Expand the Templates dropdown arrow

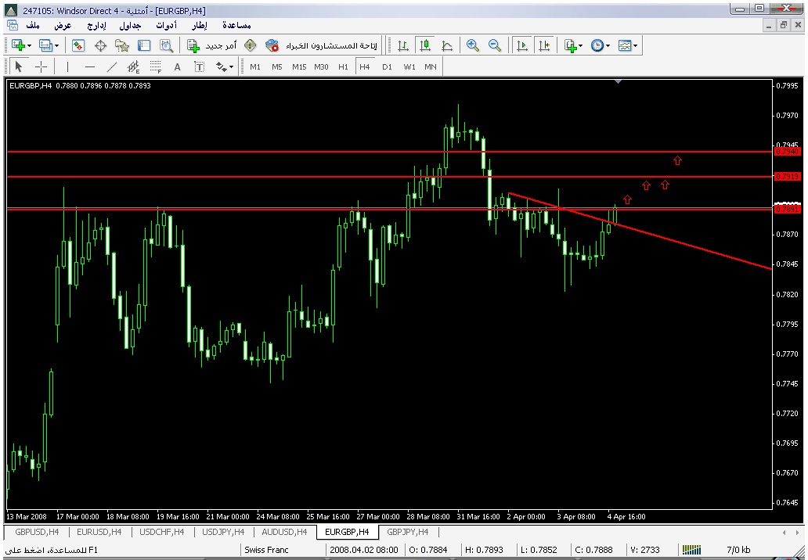(636, 46)
